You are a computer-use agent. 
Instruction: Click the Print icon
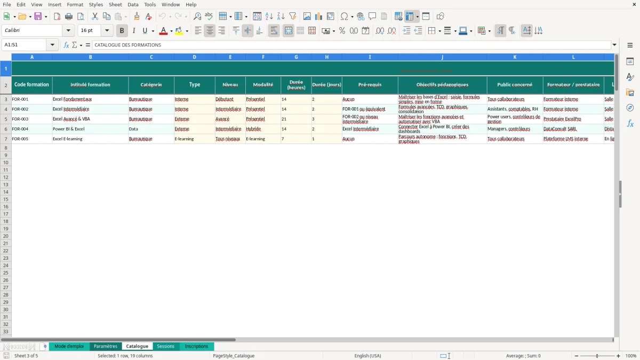point(69,17)
